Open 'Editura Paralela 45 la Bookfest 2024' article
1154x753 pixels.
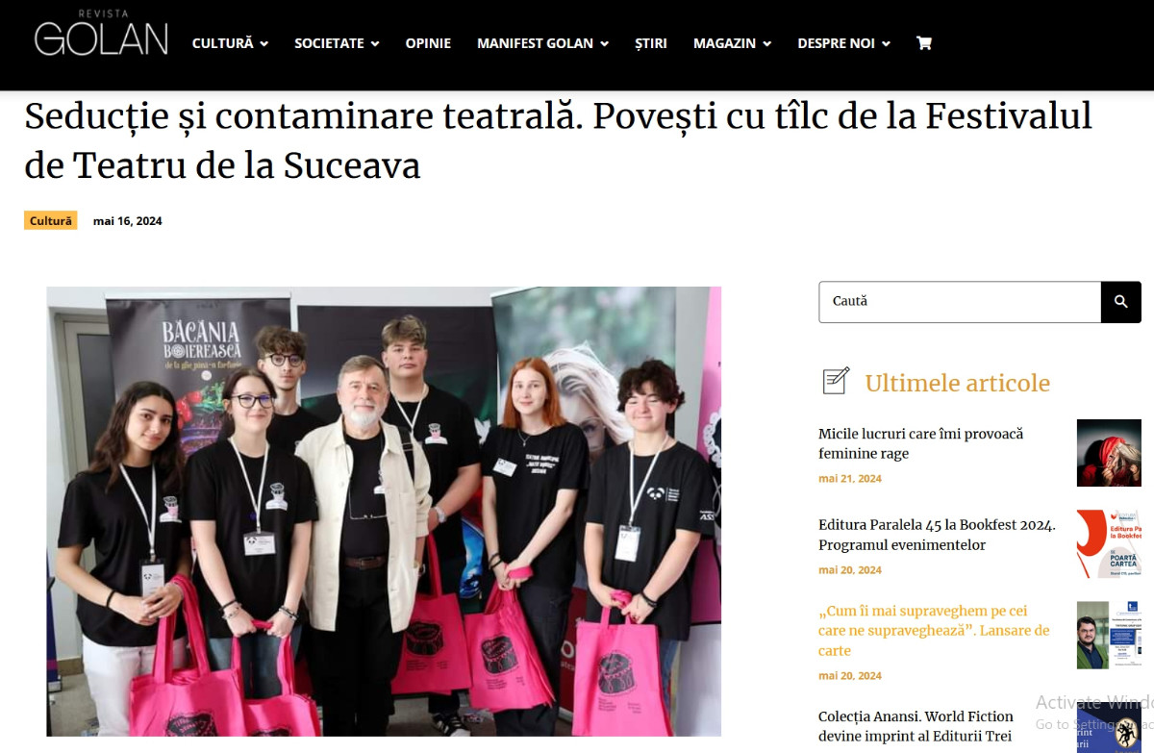coord(937,535)
